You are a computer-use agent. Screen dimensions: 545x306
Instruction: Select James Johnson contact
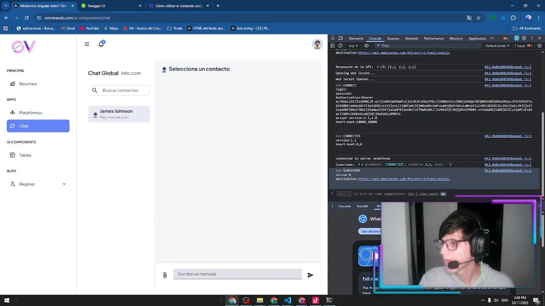(x=119, y=114)
